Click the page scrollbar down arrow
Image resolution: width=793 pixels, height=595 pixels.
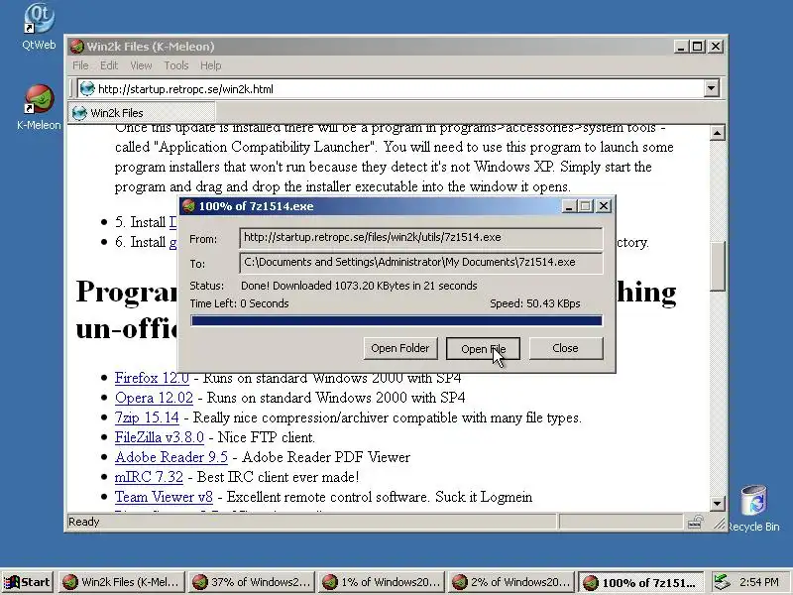click(x=717, y=504)
